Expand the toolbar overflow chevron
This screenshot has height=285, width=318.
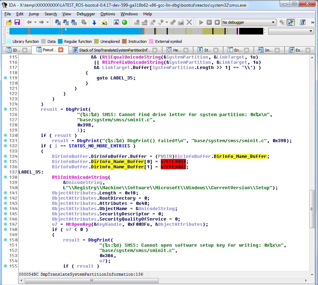312,22
